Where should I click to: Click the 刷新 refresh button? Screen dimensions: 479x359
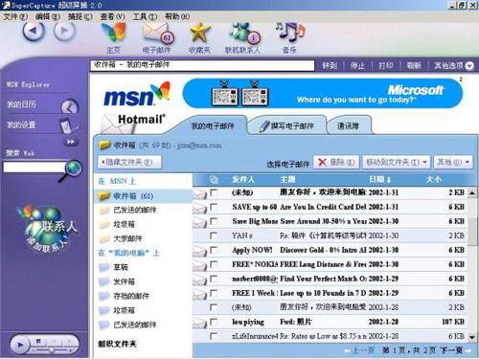click(x=414, y=66)
